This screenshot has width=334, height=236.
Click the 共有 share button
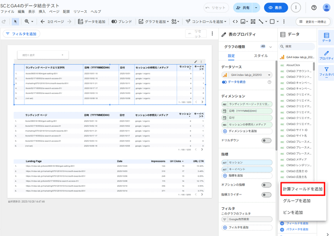click(x=243, y=8)
